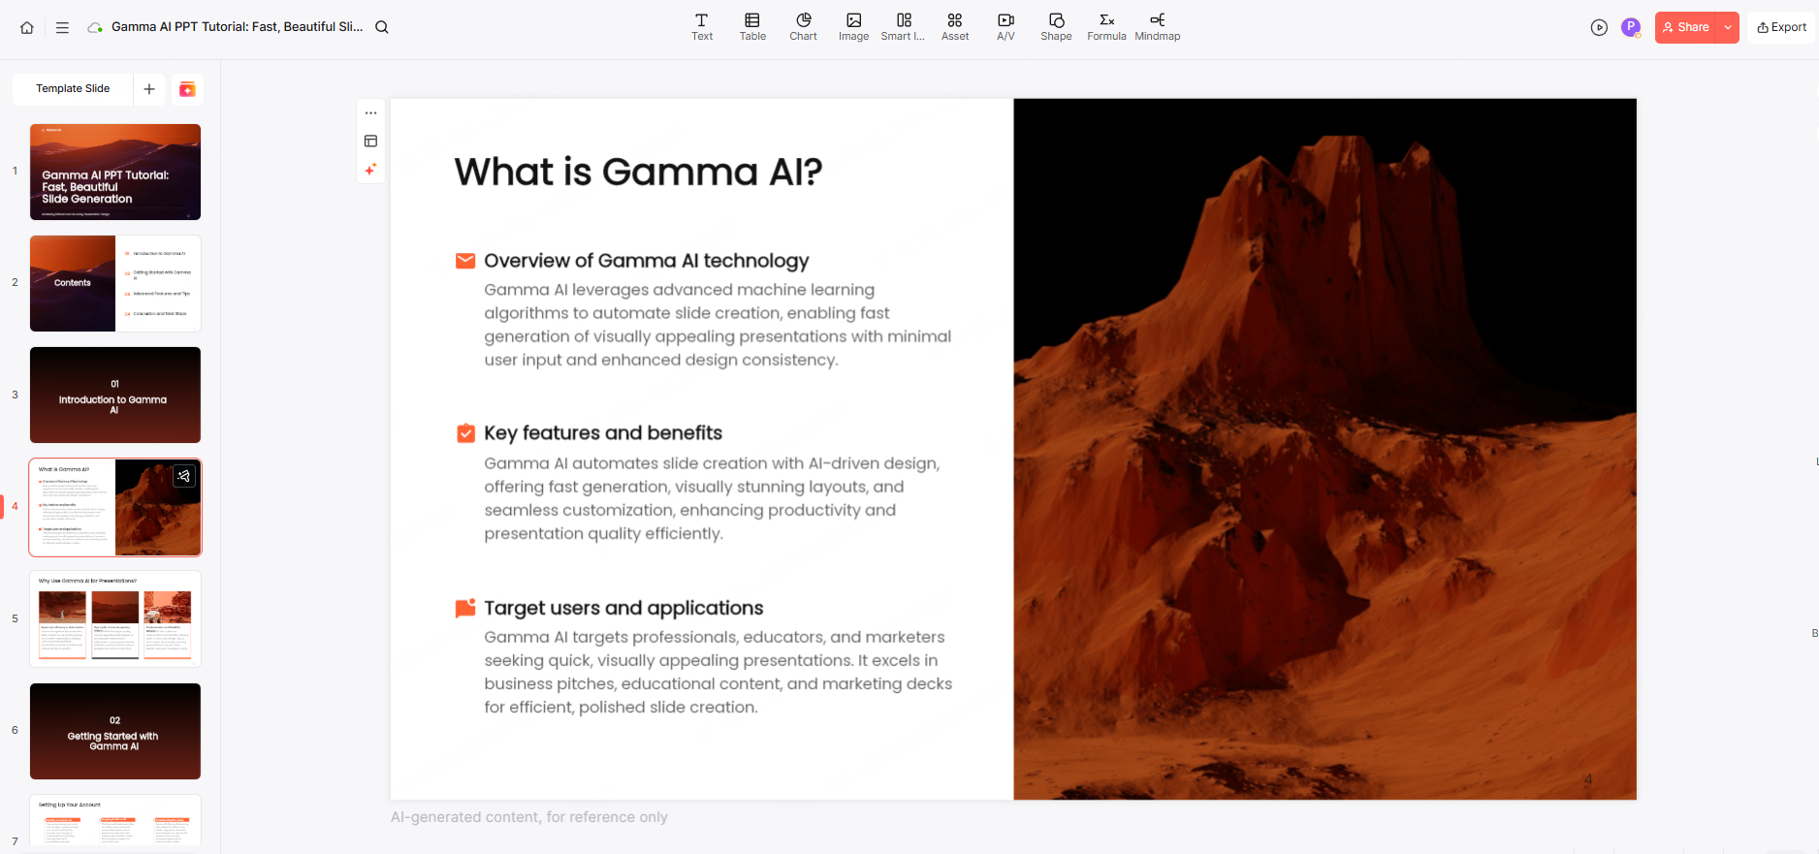The height and width of the screenshot is (854, 1819).
Task: Insert an Image
Action: tap(853, 27)
